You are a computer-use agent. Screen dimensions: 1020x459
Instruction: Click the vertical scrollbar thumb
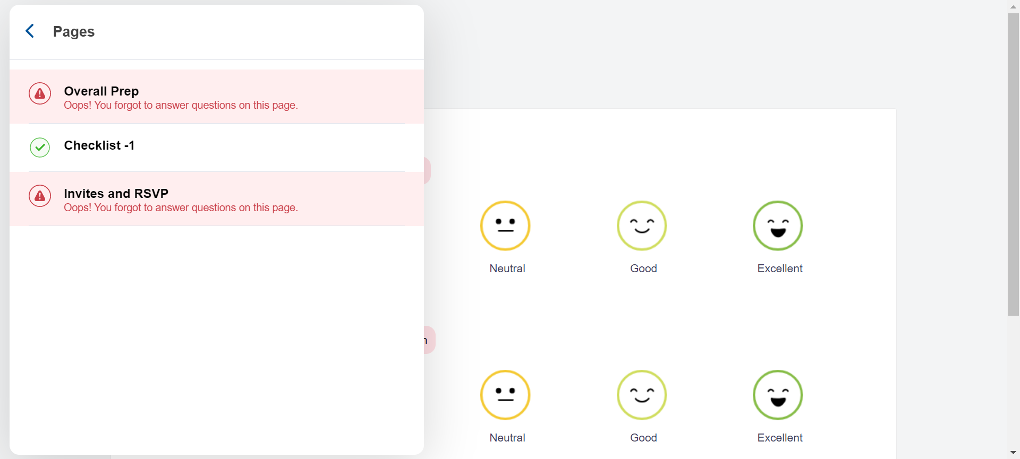pyautogui.click(x=1013, y=164)
